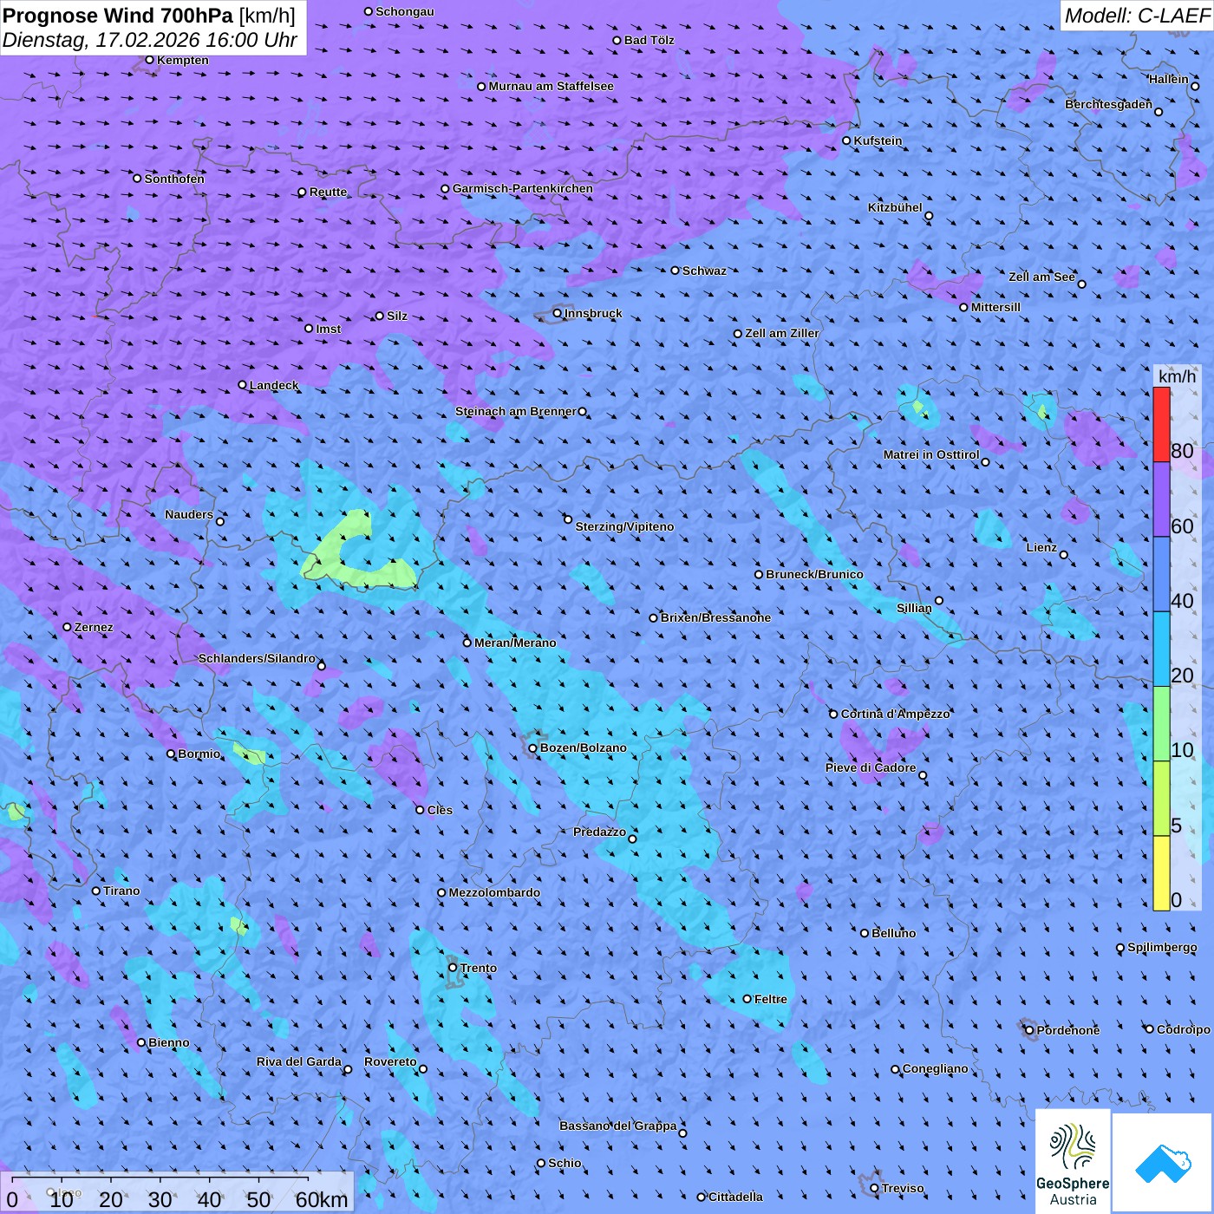This screenshot has height=1214, width=1214.
Task: Click the 'Schongau' label
Action: pyautogui.click(x=405, y=11)
